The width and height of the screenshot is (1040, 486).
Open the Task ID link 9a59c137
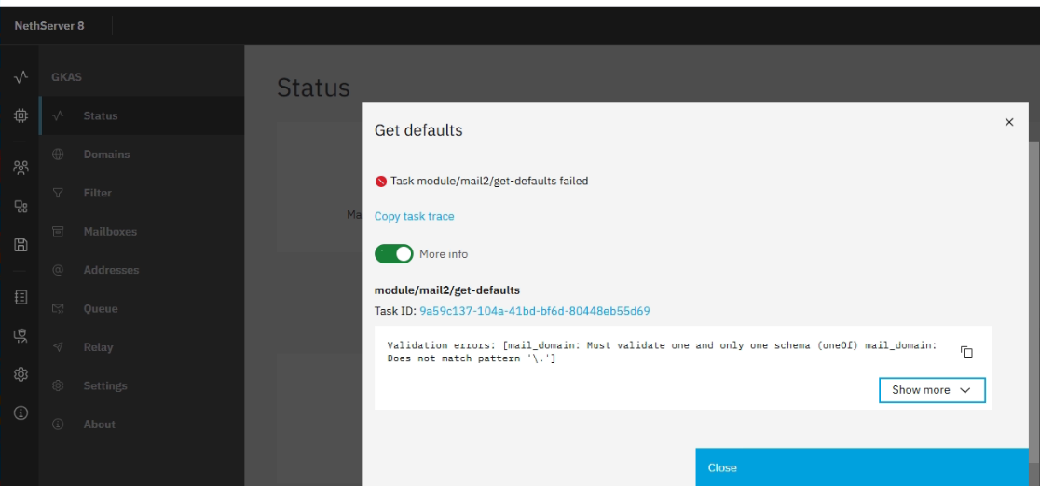click(535, 311)
